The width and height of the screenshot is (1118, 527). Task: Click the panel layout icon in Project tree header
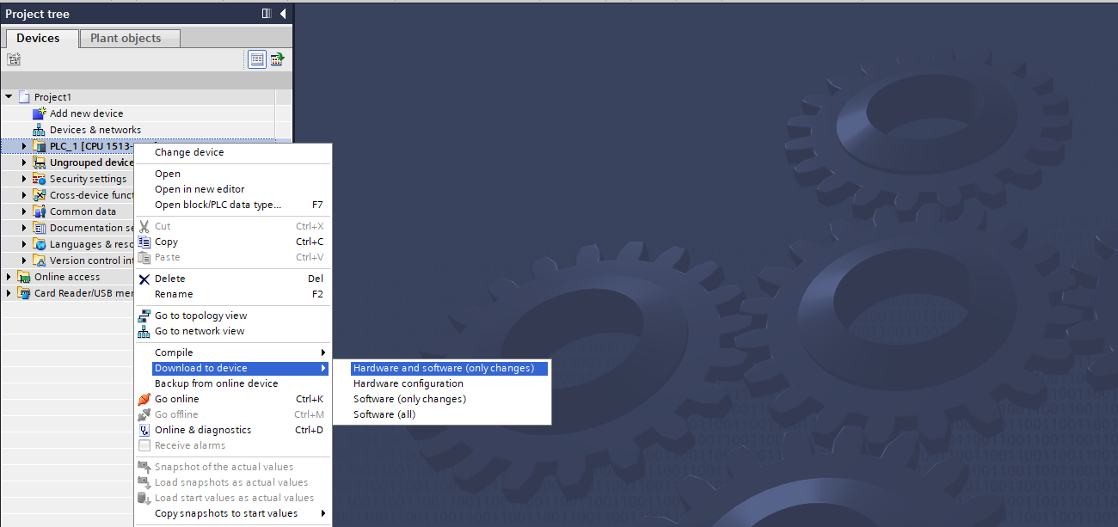(x=267, y=14)
